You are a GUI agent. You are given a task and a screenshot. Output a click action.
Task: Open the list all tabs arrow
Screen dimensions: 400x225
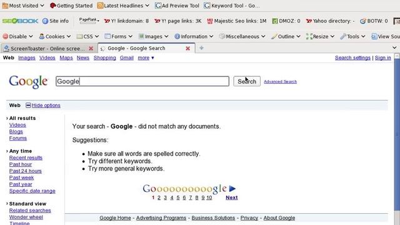point(394,47)
